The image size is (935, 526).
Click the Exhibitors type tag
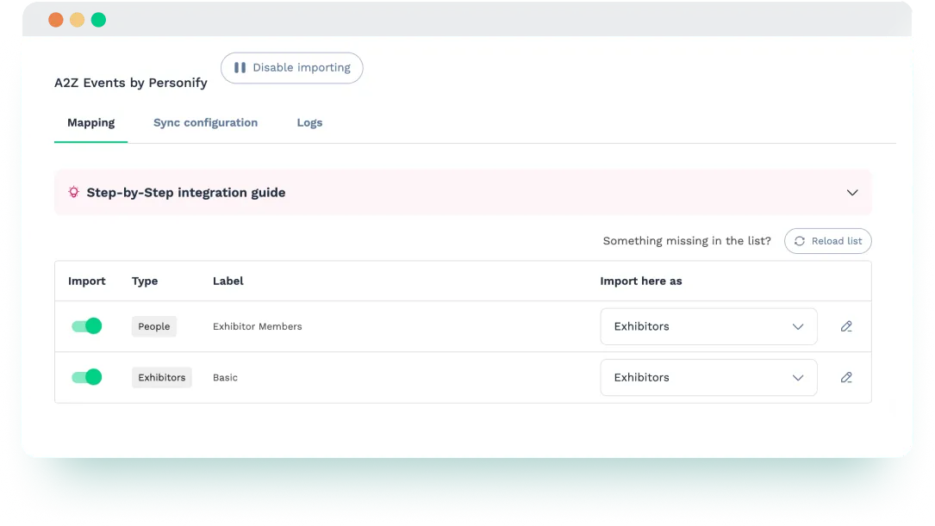pos(162,378)
